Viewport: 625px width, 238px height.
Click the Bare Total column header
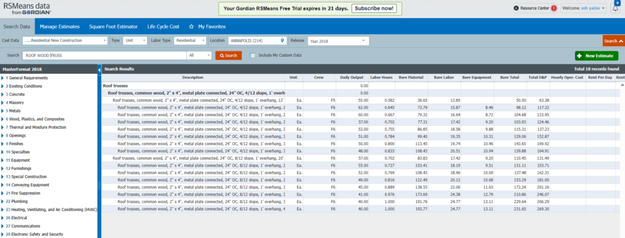point(510,78)
